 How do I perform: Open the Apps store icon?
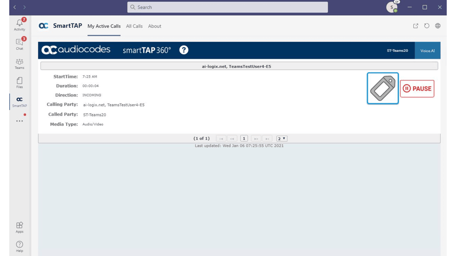click(20, 228)
